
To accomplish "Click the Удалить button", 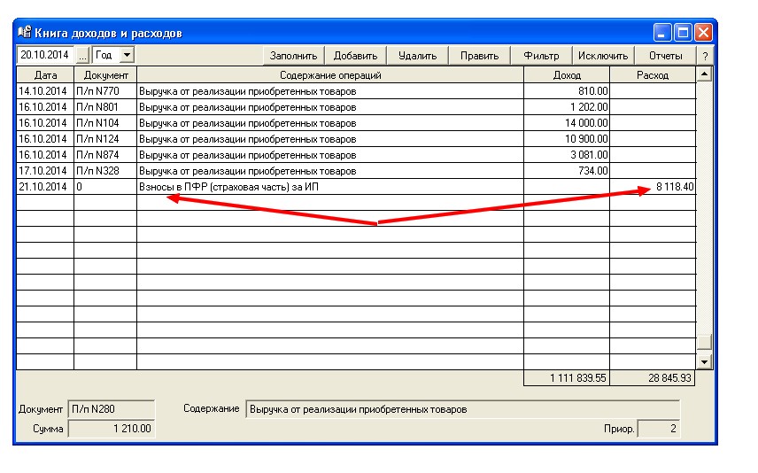I will [417, 56].
